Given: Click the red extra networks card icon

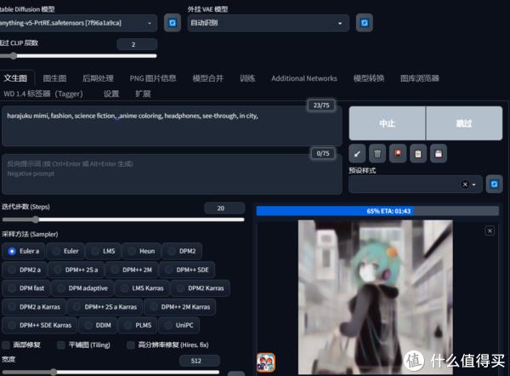Looking at the screenshot, I should (398, 154).
